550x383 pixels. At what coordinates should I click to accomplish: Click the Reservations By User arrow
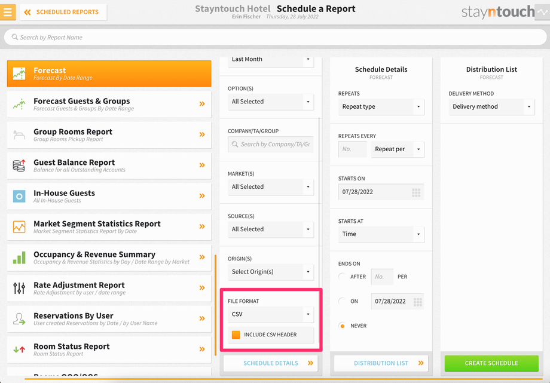point(202,318)
